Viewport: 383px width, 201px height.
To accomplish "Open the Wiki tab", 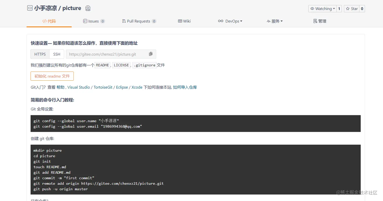I will point(184,21).
